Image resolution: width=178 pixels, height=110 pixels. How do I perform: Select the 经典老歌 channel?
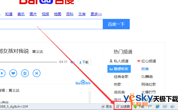pyautogui.click(x=121, y=77)
